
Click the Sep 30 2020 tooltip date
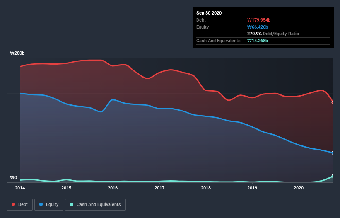pos(209,13)
